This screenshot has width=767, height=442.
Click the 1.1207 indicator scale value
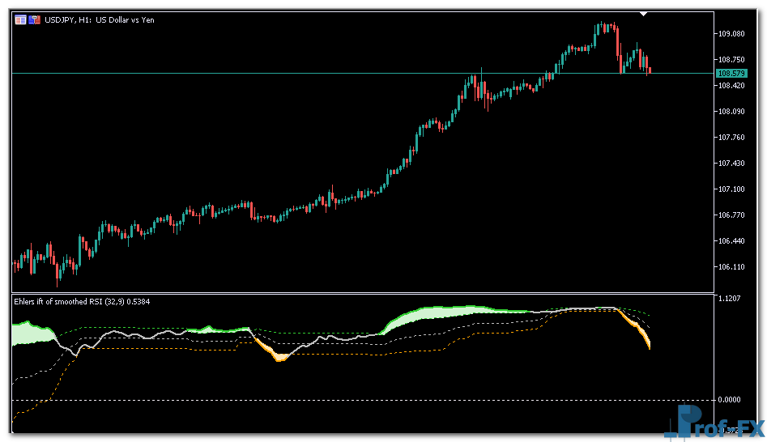click(730, 300)
